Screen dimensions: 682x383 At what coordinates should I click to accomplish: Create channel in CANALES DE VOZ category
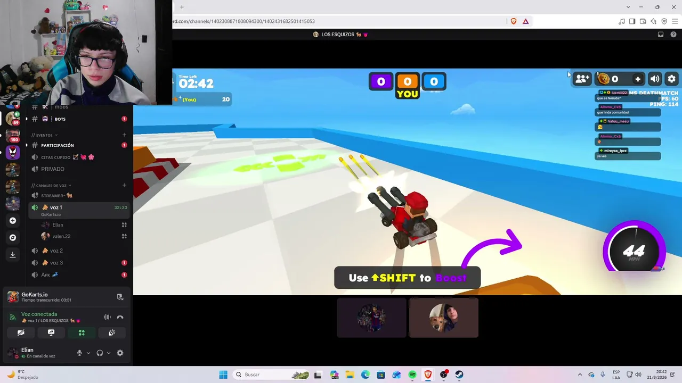124,185
